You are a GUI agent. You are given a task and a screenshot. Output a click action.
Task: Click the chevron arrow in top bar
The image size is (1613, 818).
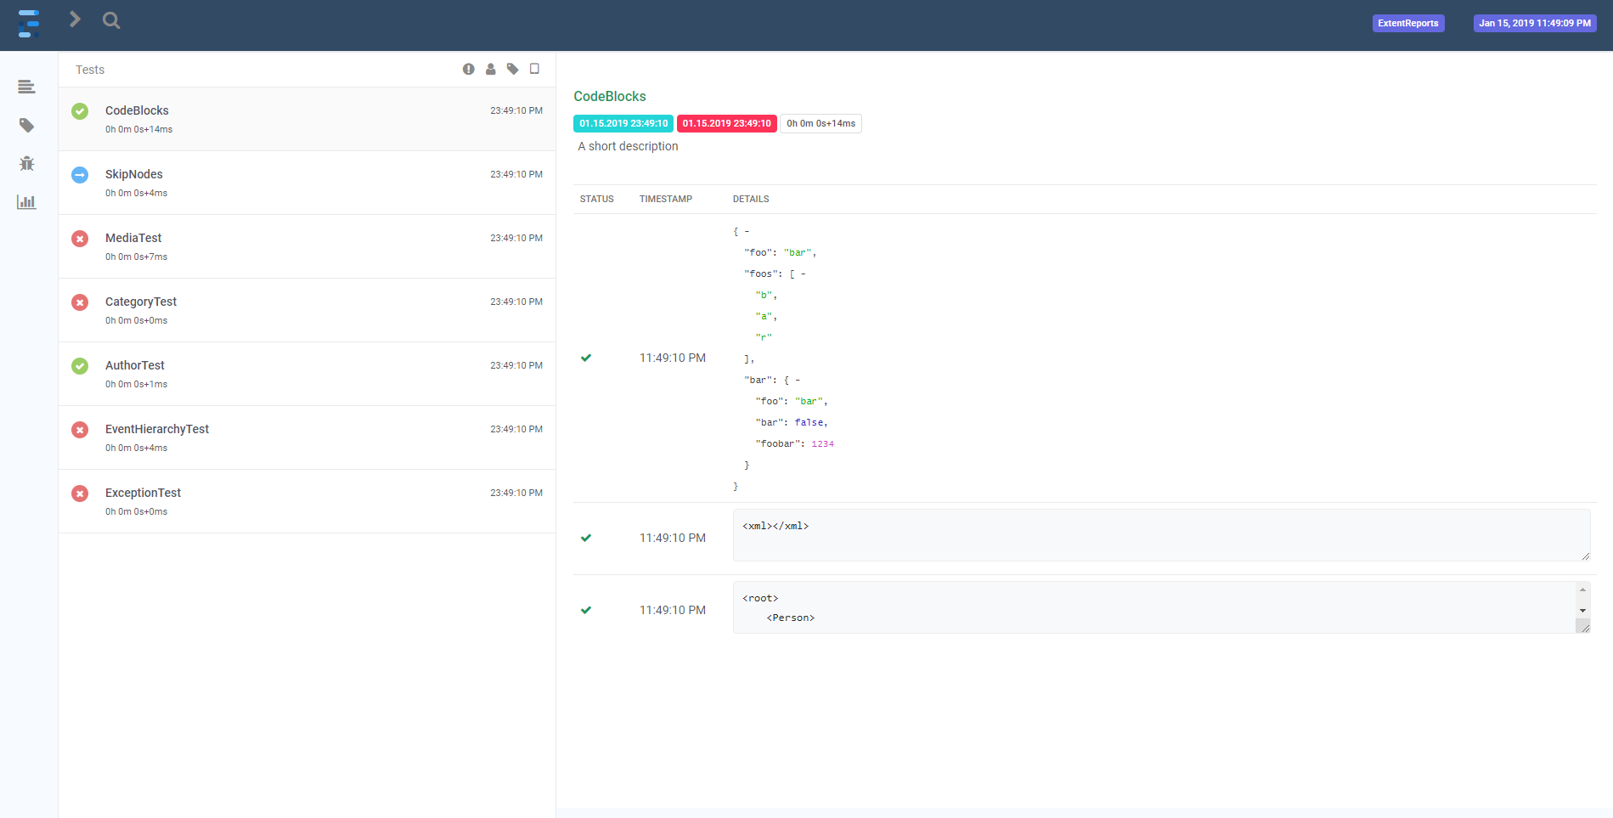(x=75, y=20)
